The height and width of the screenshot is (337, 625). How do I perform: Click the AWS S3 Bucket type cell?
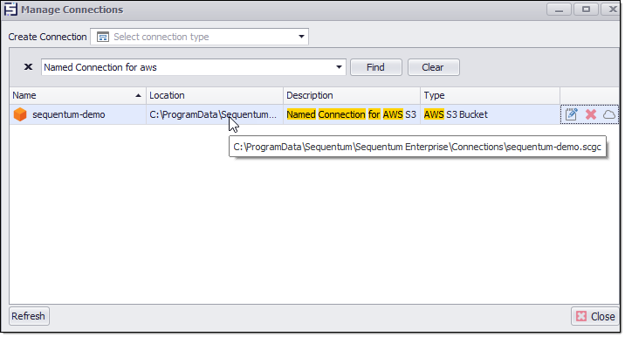point(490,114)
